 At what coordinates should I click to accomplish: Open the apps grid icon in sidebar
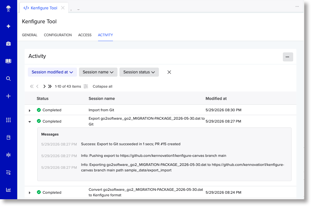point(8,120)
